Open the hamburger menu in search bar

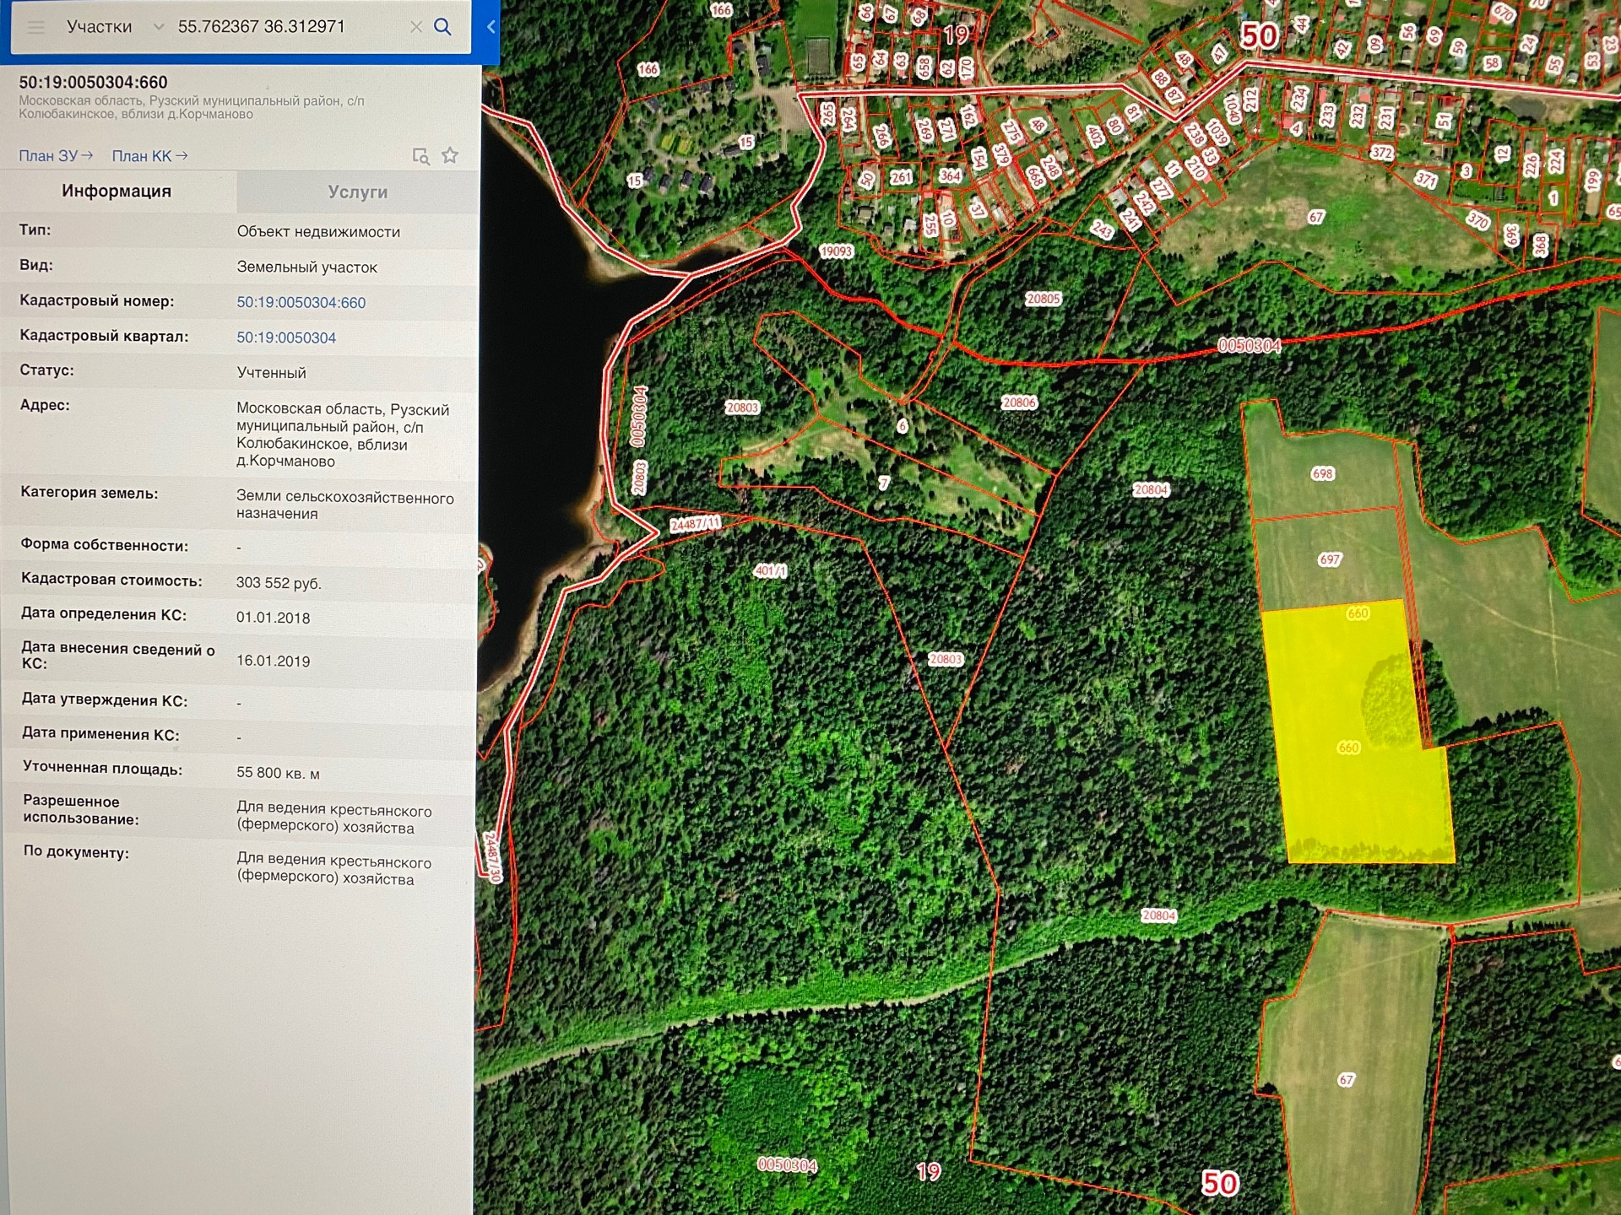click(35, 27)
